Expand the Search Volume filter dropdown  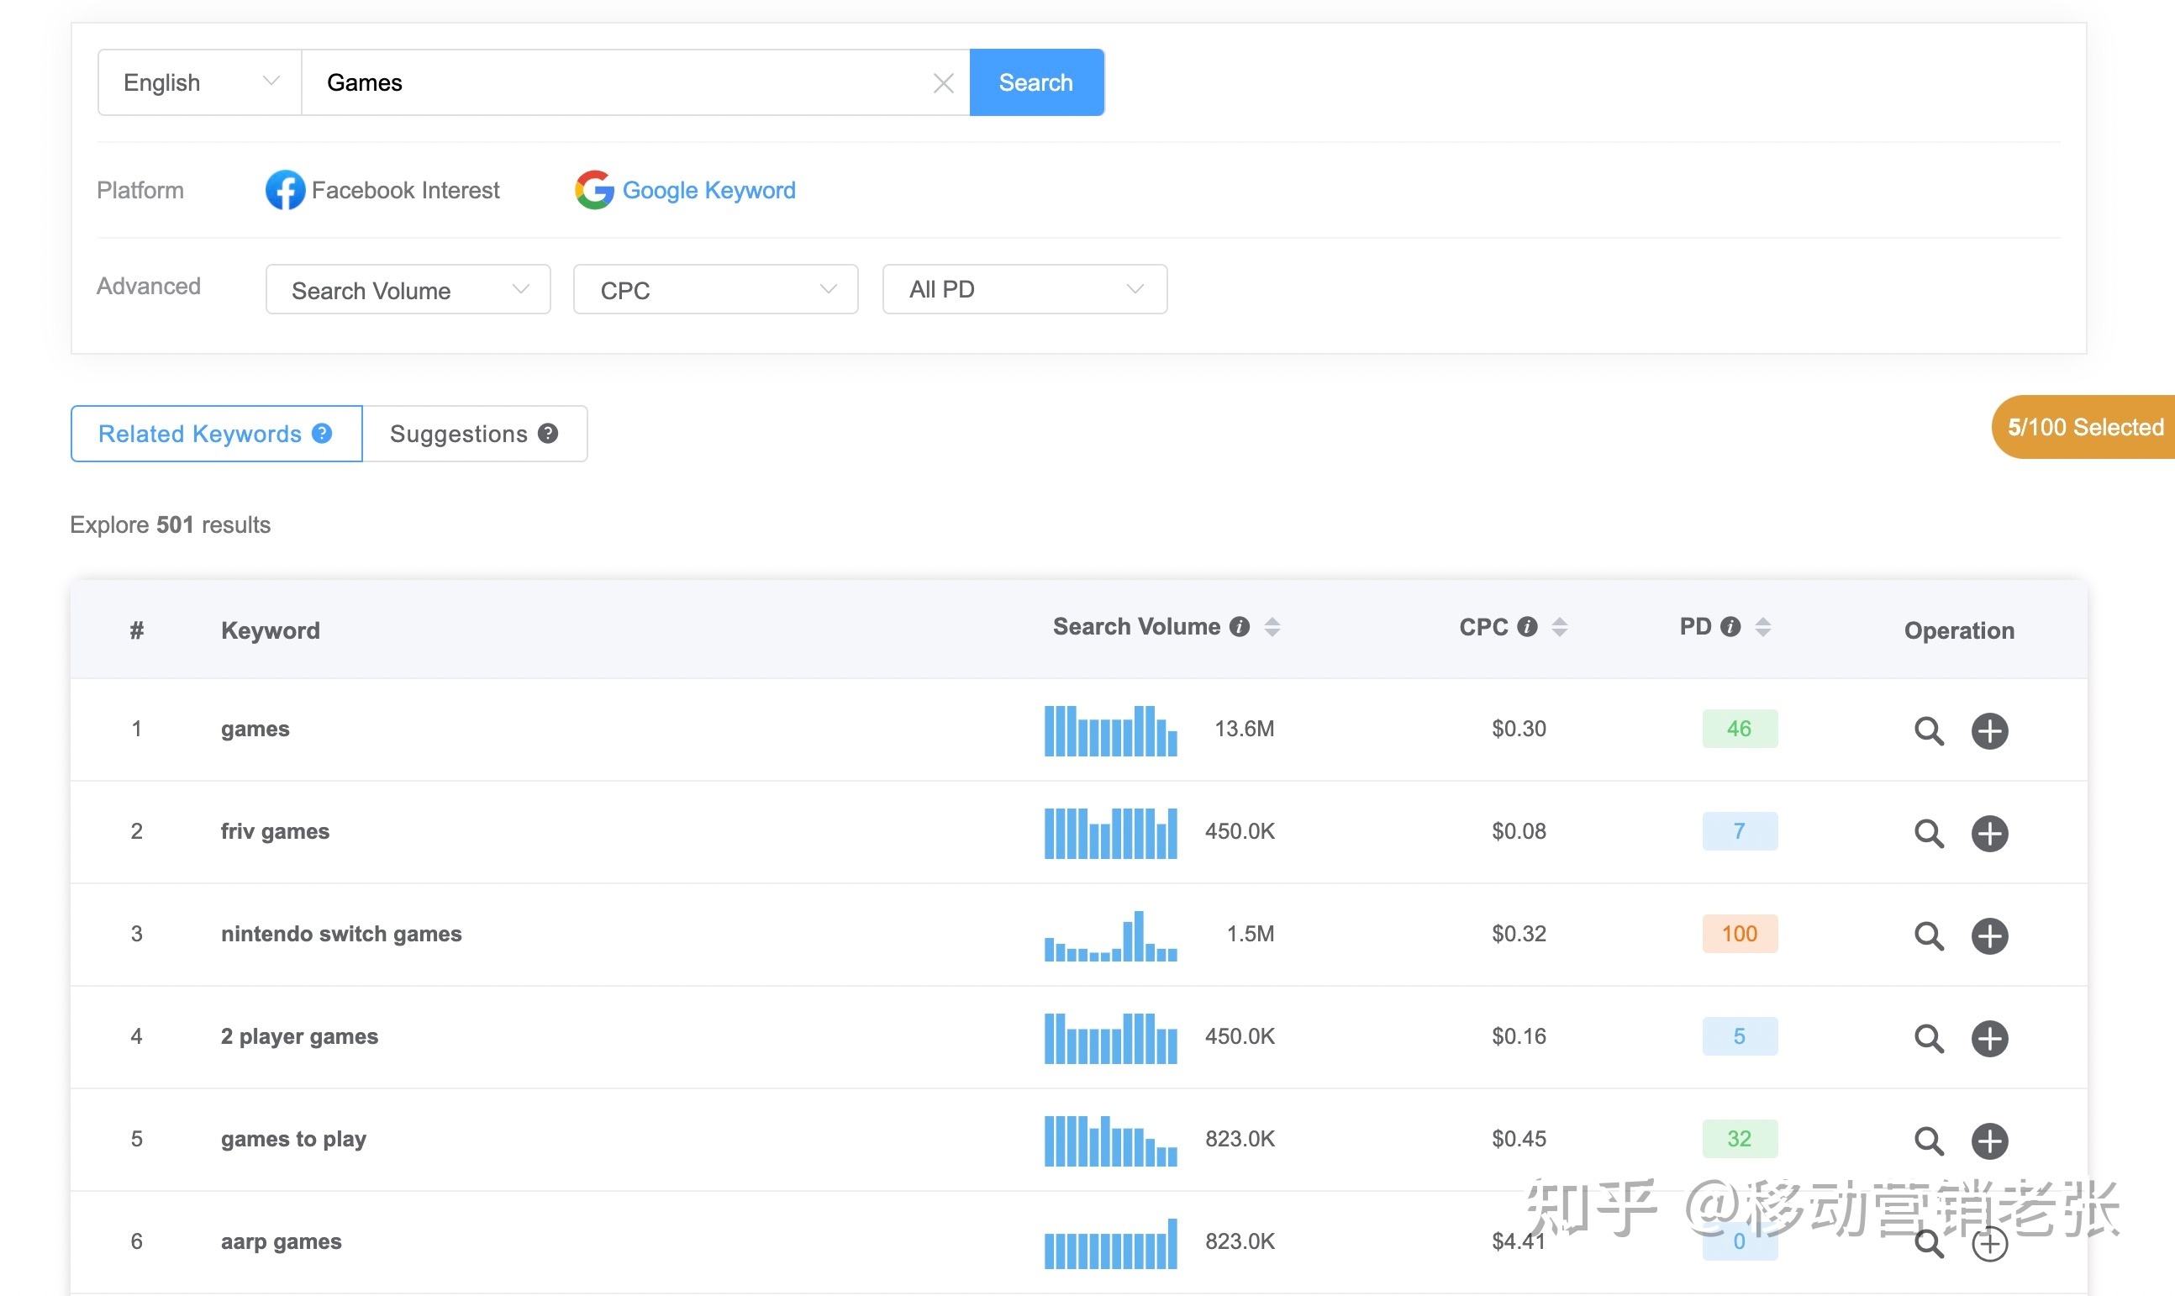point(408,289)
